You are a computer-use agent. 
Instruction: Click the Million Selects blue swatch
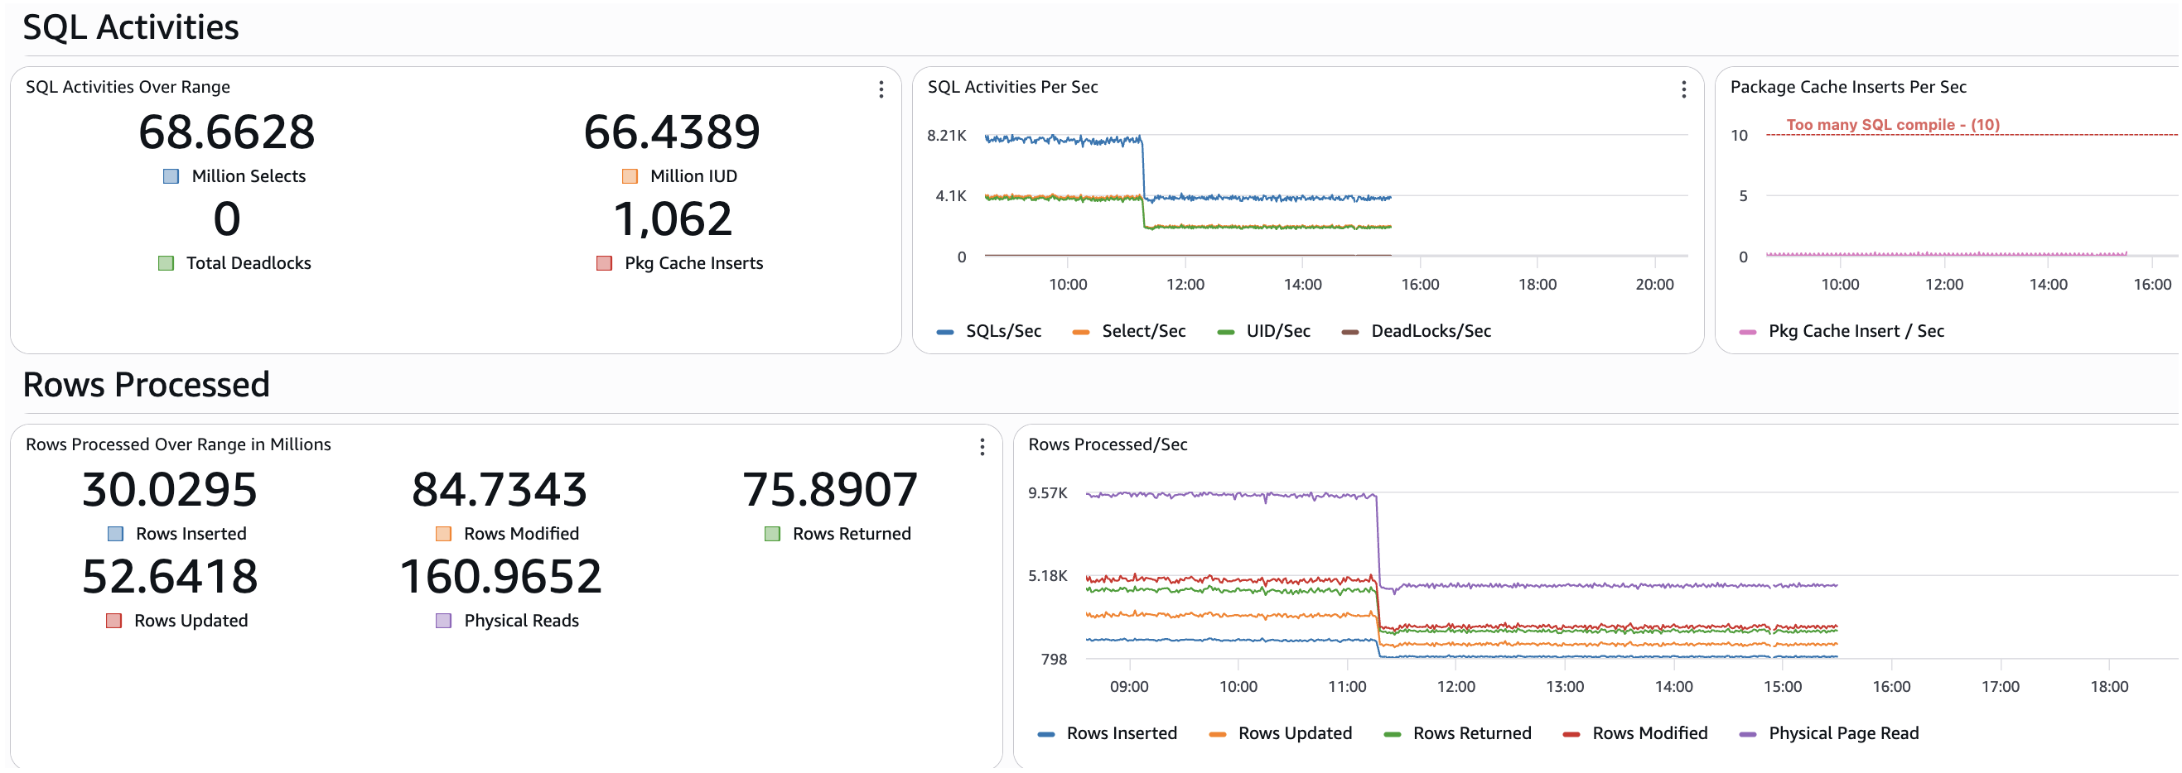coord(171,176)
